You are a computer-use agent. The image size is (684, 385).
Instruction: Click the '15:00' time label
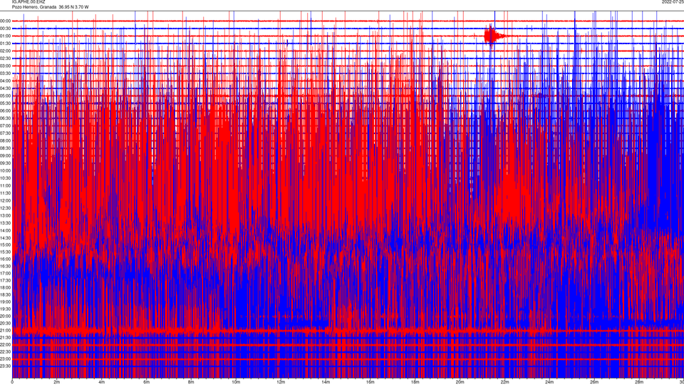pos(5,245)
